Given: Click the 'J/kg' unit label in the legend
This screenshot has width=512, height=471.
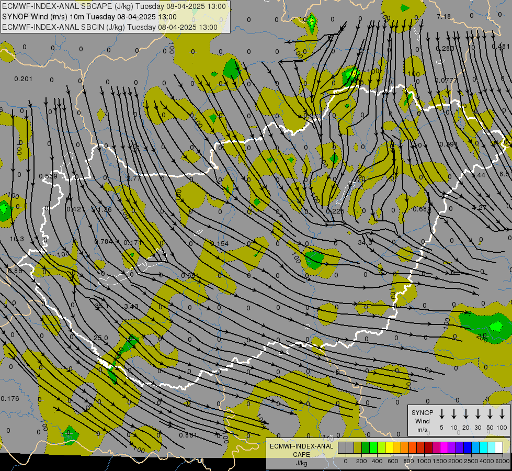Looking at the screenshot, I should point(301,463).
